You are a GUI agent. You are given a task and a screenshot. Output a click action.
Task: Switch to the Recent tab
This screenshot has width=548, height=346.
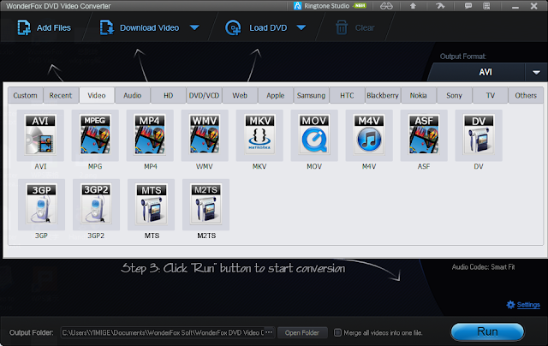click(61, 95)
